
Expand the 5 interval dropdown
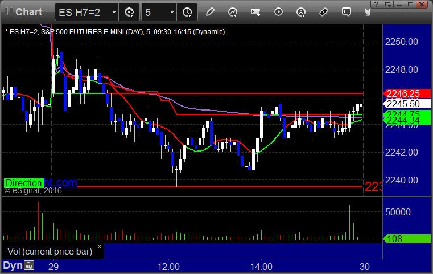[172, 12]
